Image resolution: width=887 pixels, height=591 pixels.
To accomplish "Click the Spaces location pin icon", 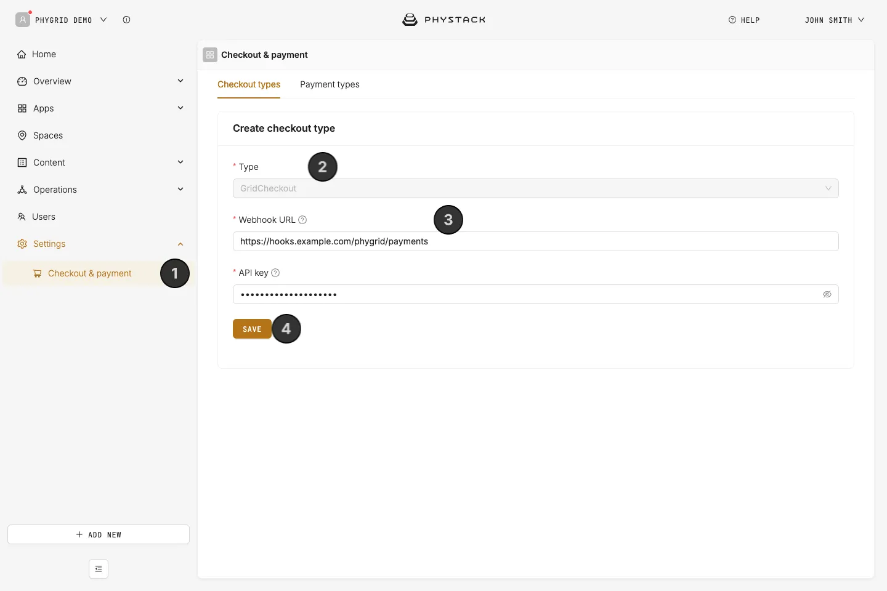I will pos(22,135).
